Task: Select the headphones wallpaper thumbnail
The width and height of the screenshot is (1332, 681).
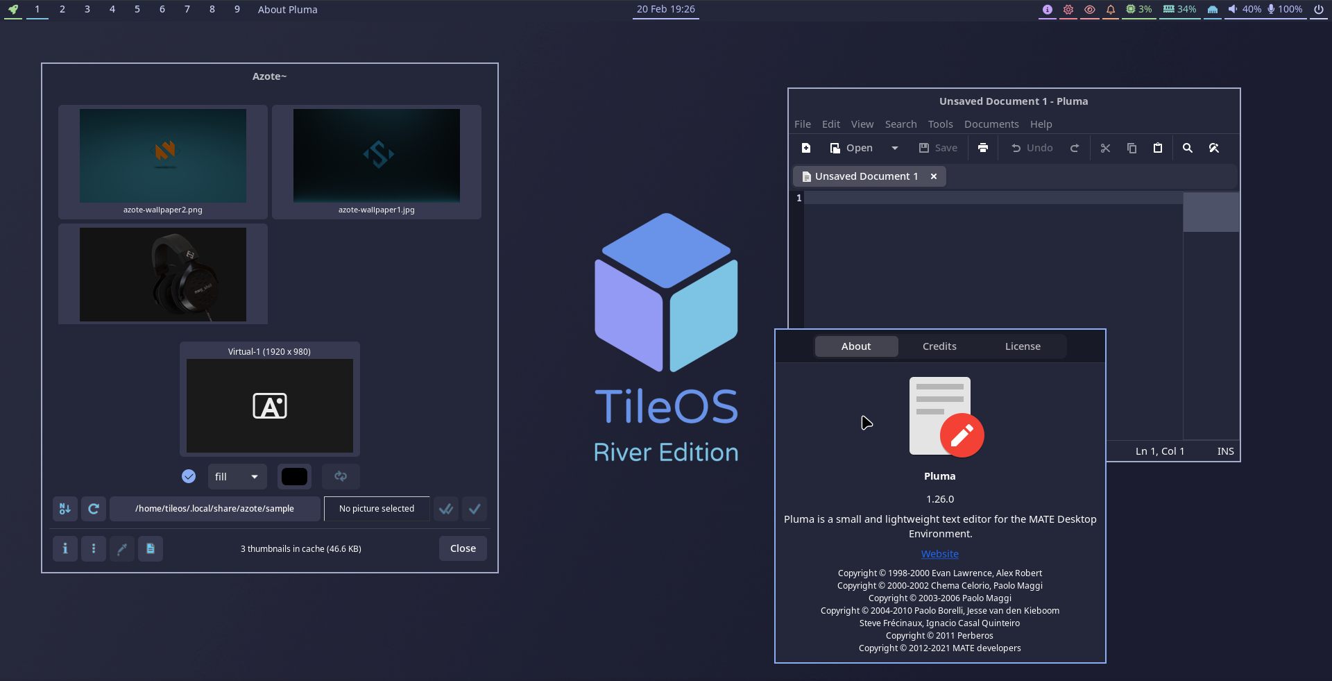Action: (x=163, y=274)
